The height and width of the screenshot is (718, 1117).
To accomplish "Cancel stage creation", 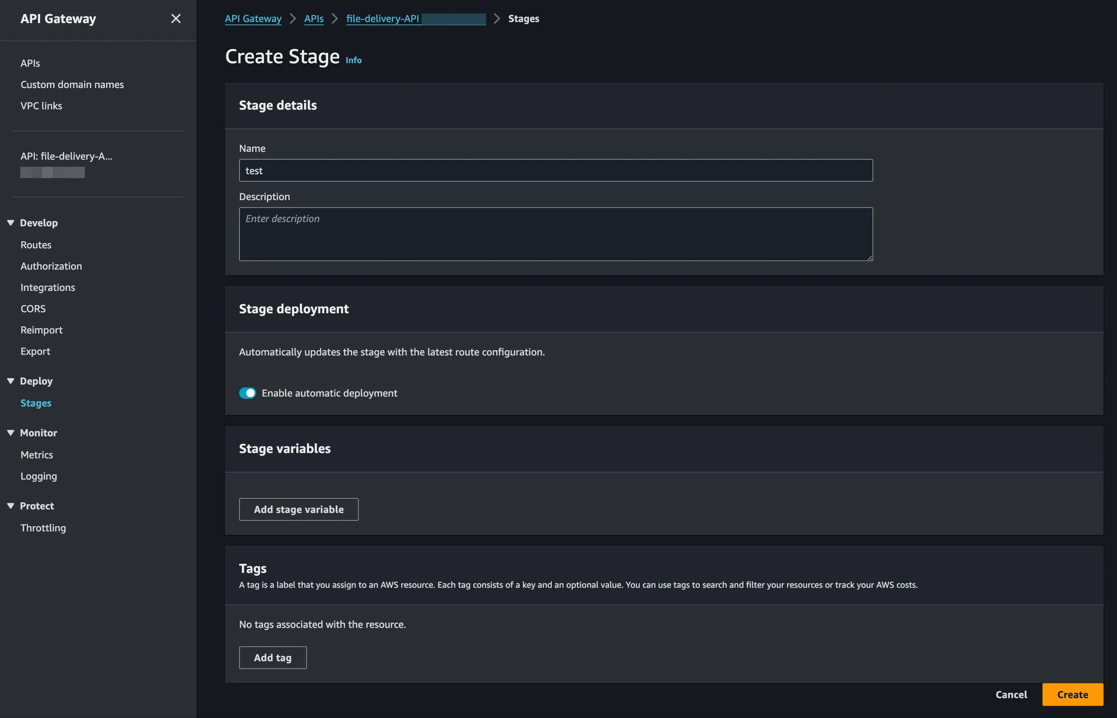I will click(1011, 695).
